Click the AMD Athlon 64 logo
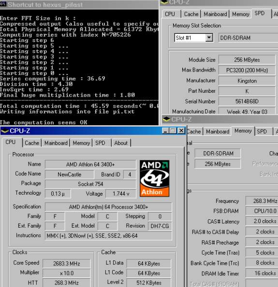Image resolution: width=278 pixels, height=287 pixels. (x=154, y=178)
